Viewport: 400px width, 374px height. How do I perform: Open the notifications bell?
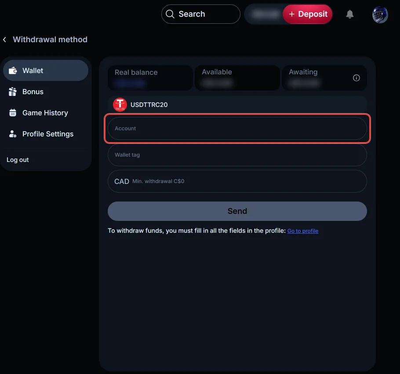(350, 14)
